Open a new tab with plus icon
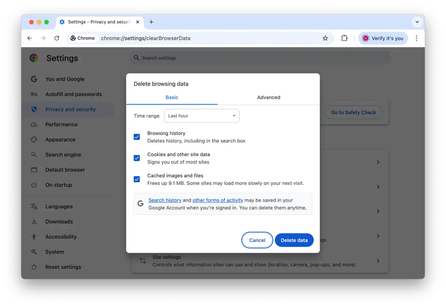 click(x=151, y=22)
